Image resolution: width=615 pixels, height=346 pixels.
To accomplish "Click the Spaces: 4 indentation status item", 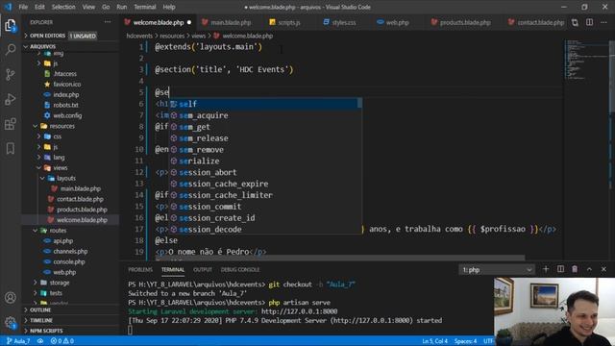I will (465, 341).
